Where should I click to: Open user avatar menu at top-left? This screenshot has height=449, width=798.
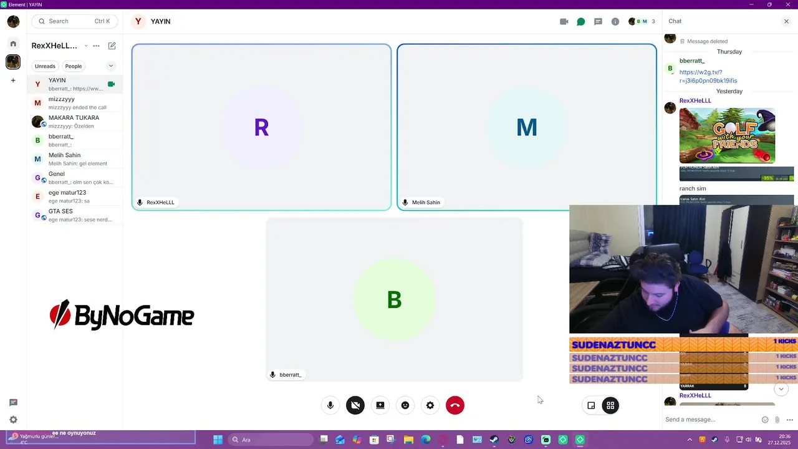pyautogui.click(x=13, y=21)
